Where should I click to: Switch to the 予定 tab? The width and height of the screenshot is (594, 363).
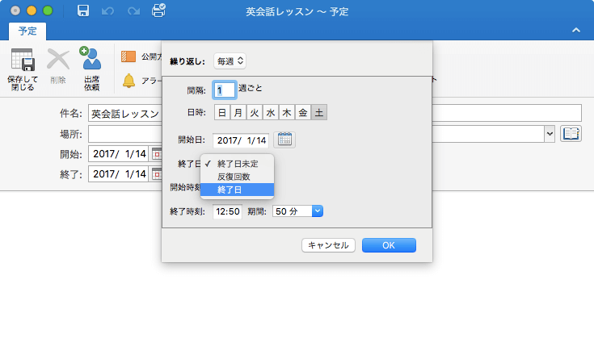coord(27,31)
